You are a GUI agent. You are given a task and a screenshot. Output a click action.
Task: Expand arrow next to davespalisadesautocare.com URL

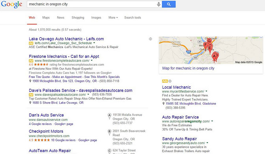(x=88, y=95)
